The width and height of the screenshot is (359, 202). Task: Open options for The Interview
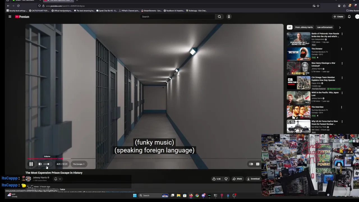341,107
